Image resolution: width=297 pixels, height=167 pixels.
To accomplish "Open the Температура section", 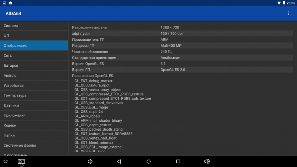I will (x=34, y=95).
